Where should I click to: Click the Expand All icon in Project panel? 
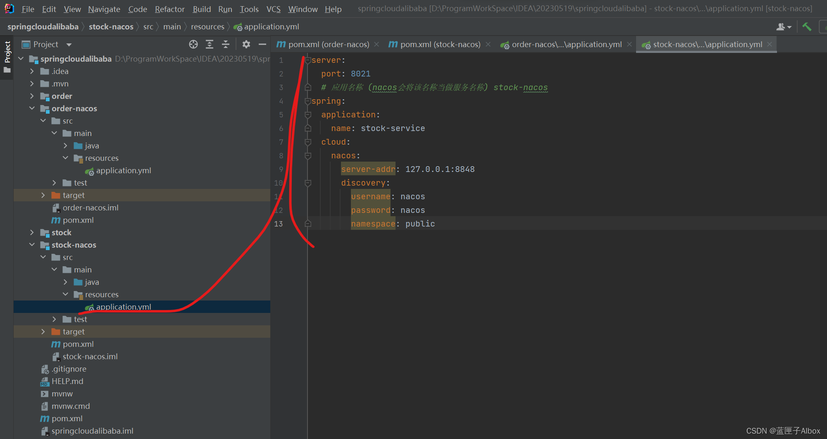point(210,44)
